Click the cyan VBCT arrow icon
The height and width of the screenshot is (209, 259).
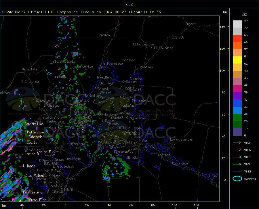point(237,157)
